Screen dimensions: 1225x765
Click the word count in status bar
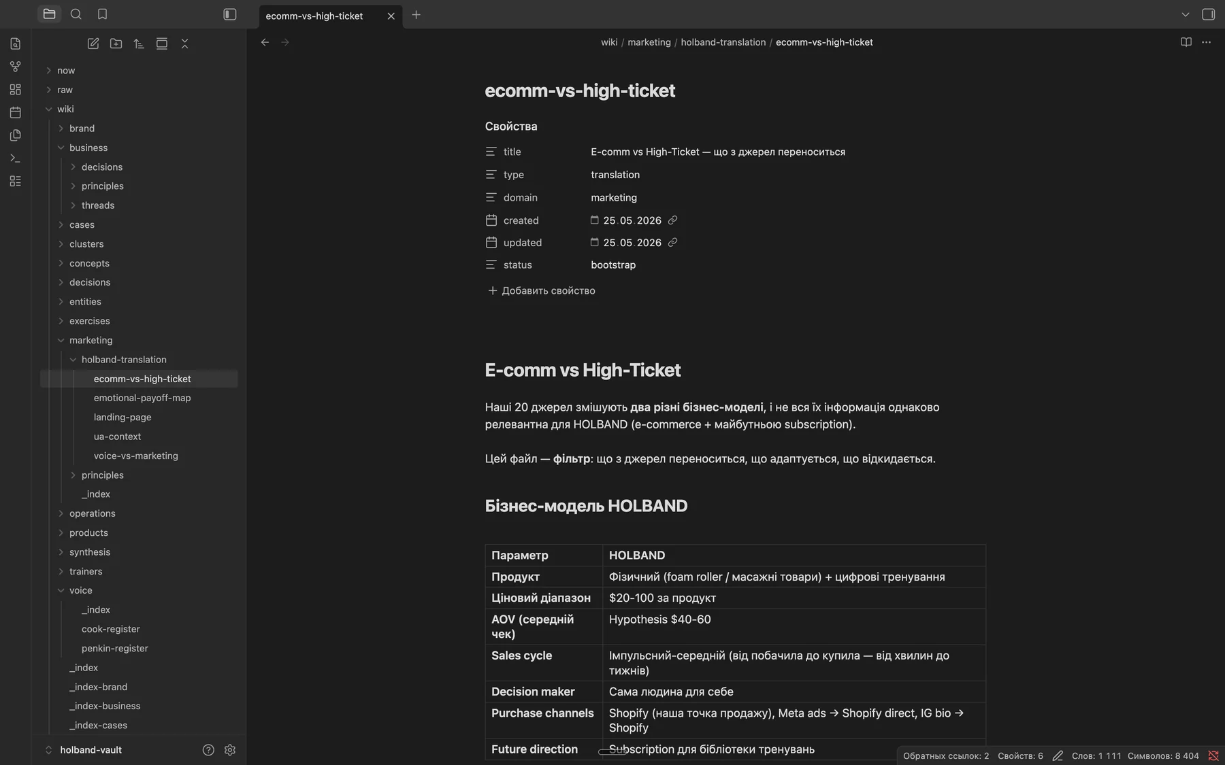[x=1096, y=755]
